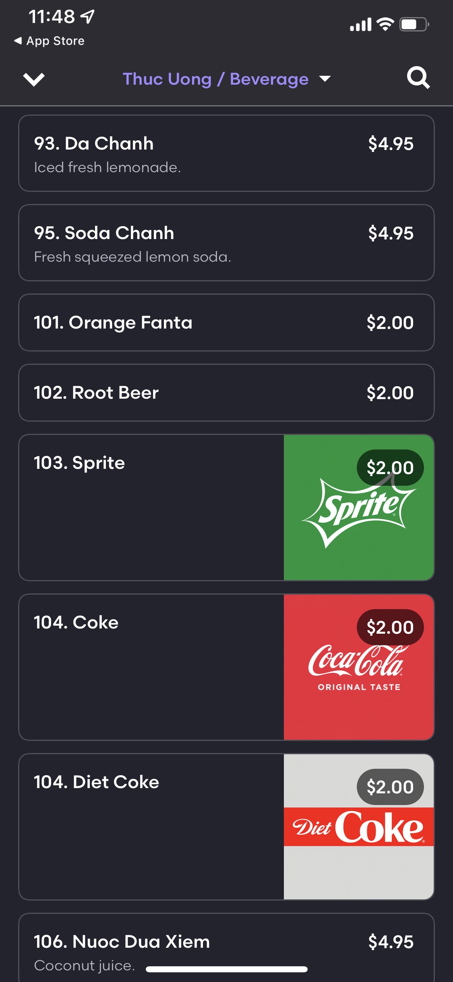Select 106. Nuoc Dua Xiem coconut juice
Viewport: 453px width, 982px height.
tap(226, 947)
